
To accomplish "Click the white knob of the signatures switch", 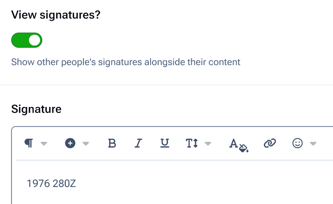I will click(x=34, y=40).
